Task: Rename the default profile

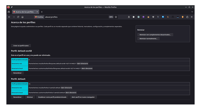Action: tap(17, 97)
